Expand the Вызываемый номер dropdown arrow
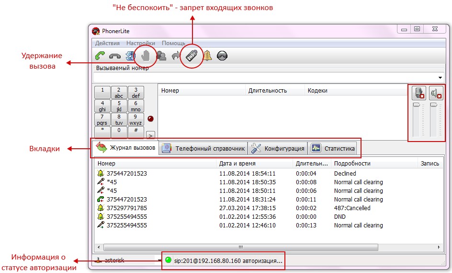 pos(440,77)
